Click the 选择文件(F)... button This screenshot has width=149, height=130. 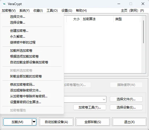[x=126, y=99]
